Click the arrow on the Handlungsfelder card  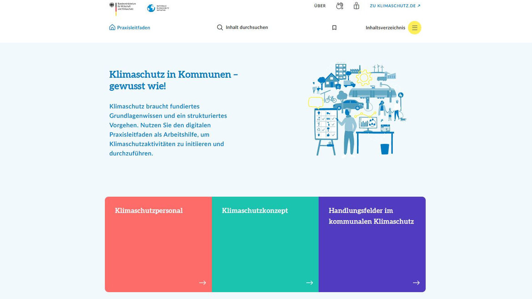416,282
